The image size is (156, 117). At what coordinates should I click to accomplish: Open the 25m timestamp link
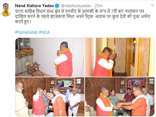[98, 6]
